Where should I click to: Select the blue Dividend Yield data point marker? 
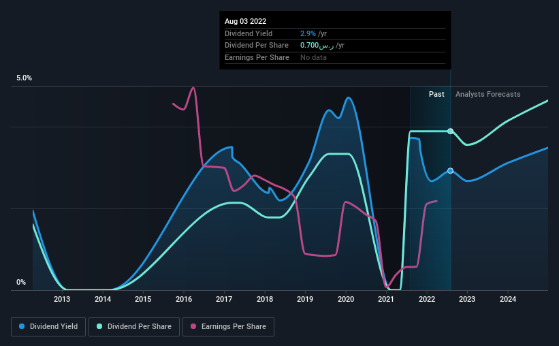pyautogui.click(x=450, y=171)
